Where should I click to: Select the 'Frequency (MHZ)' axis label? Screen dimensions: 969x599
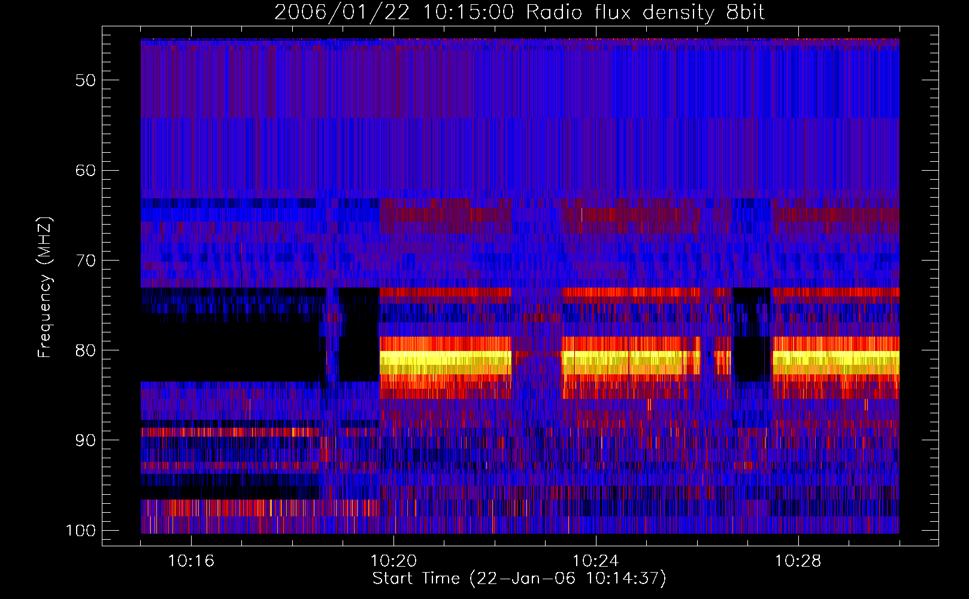pyautogui.click(x=45, y=288)
